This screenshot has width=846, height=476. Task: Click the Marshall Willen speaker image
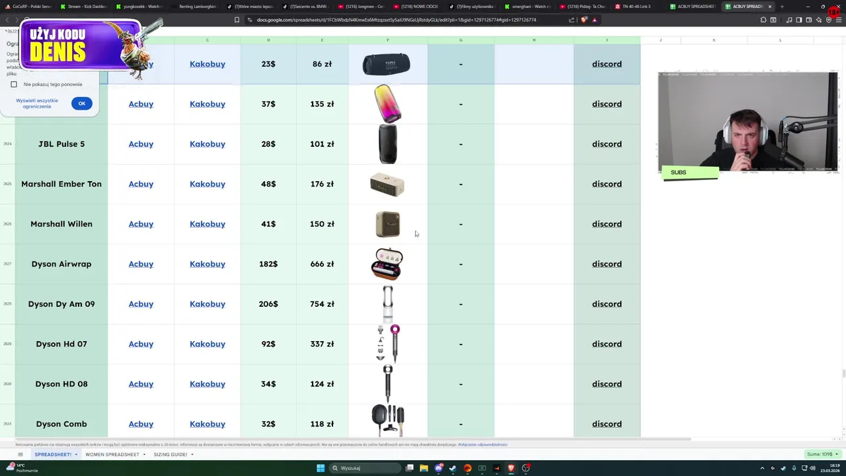(388, 224)
